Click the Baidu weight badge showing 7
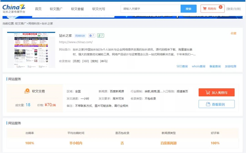 coord(92,36)
